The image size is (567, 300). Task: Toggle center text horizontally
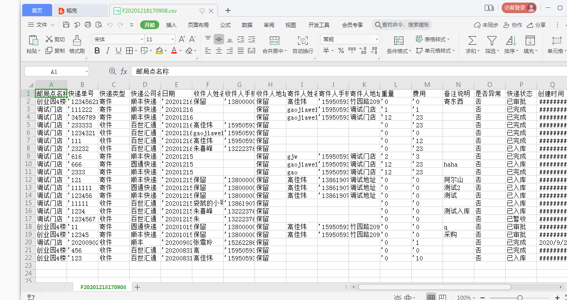[219, 51]
